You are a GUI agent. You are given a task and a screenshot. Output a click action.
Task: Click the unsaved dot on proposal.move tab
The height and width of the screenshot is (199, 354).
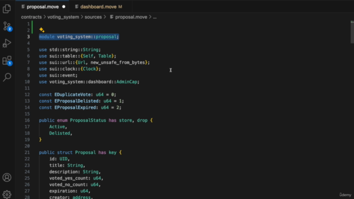(x=64, y=7)
